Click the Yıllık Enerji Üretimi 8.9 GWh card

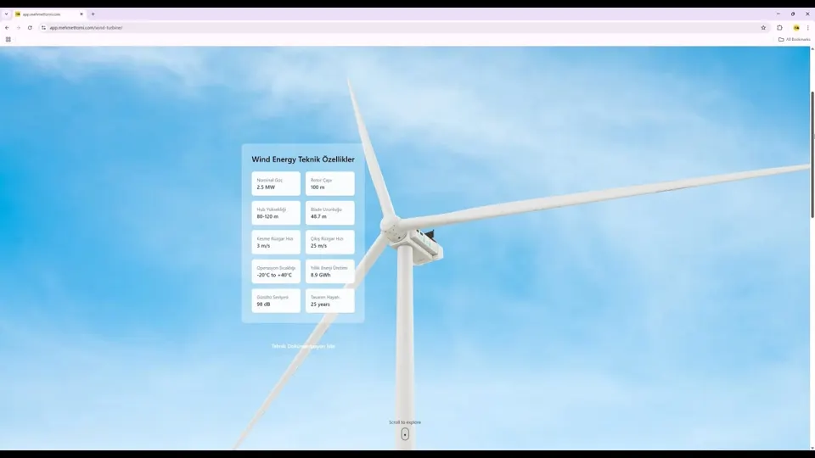tap(330, 271)
